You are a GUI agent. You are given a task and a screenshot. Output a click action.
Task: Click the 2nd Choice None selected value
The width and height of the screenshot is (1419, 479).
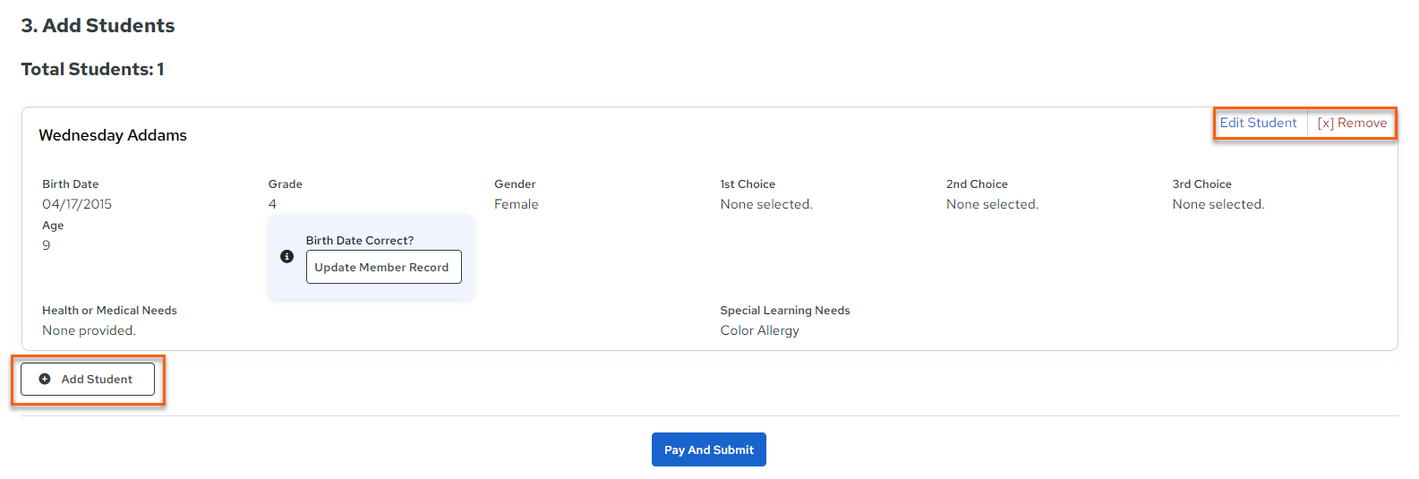pyautogui.click(x=992, y=204)
